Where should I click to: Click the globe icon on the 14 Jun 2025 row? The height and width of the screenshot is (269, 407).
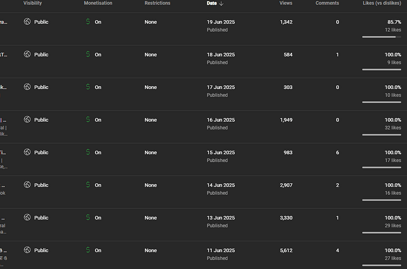click(x=27, y=185)
